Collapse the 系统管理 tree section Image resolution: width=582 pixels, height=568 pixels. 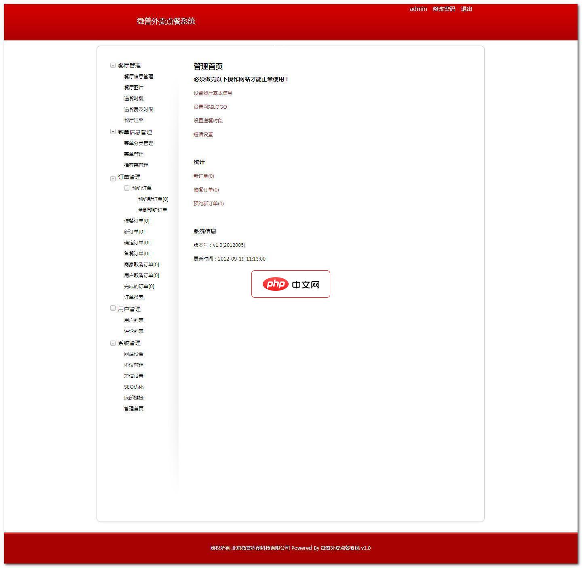[x=113, y=343]
